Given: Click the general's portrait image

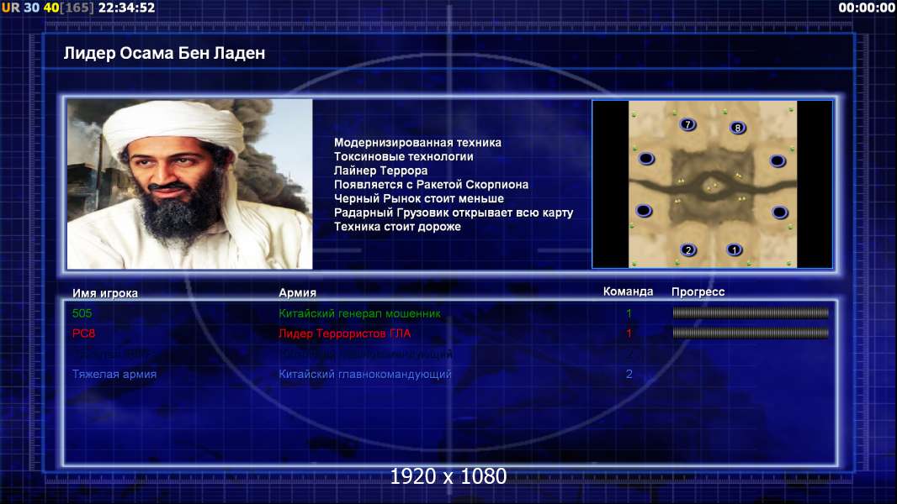Looking at the screenshot, I should [190, 184].
